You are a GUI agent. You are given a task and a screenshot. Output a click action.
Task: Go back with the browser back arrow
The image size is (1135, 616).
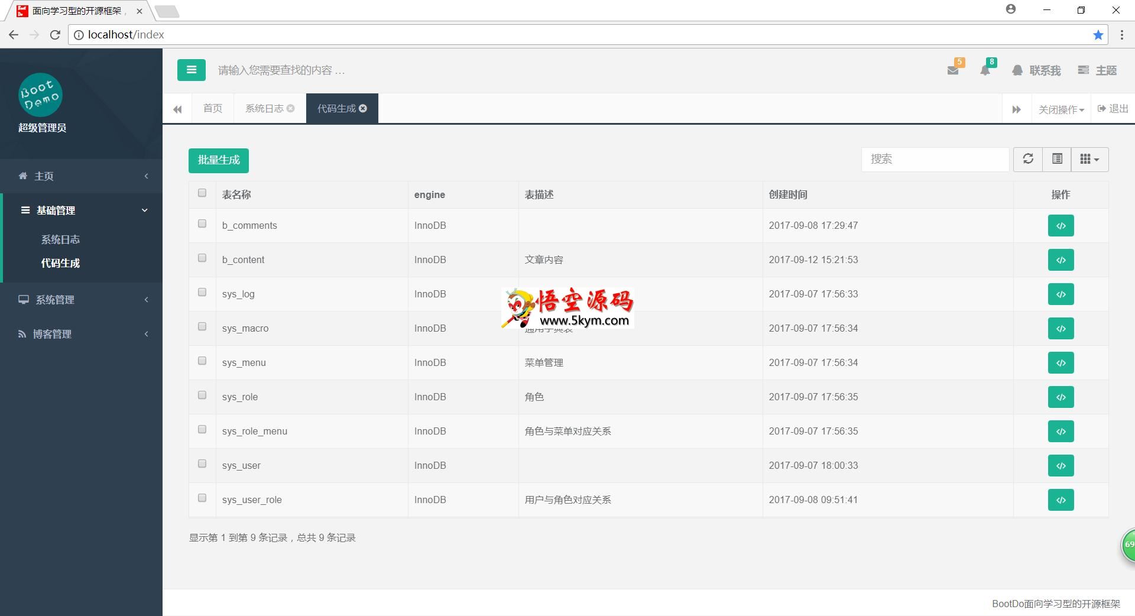click(14, 35)
